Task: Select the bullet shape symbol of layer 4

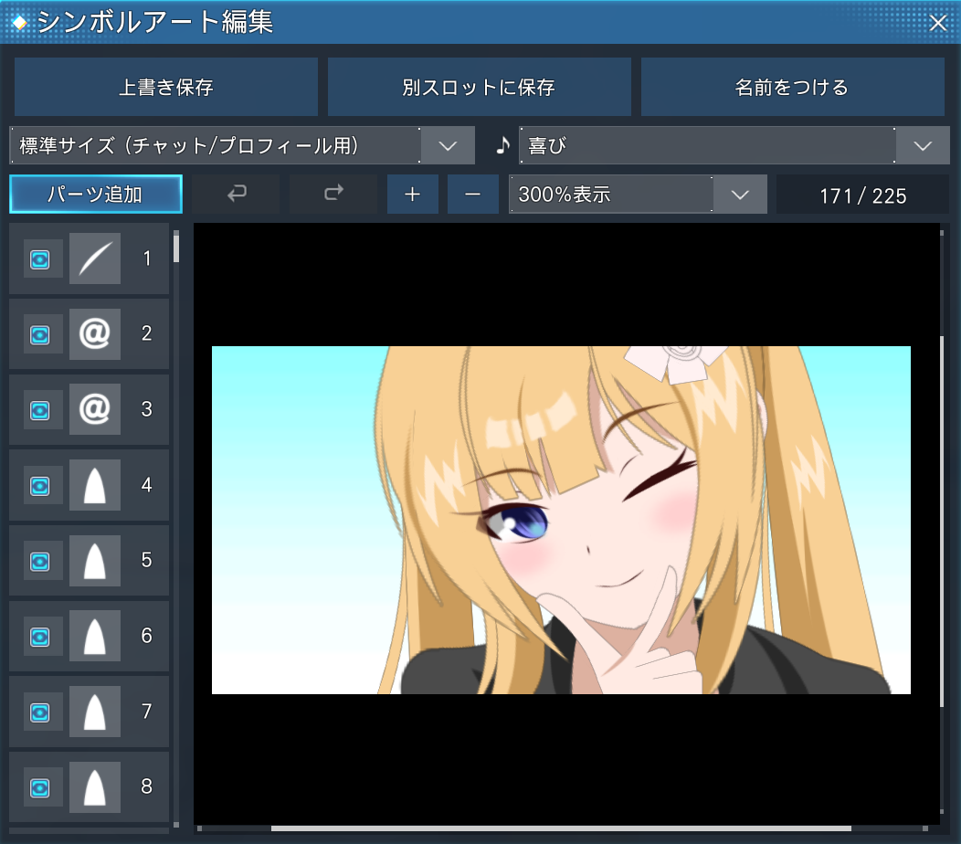Action: coord(95,485)
